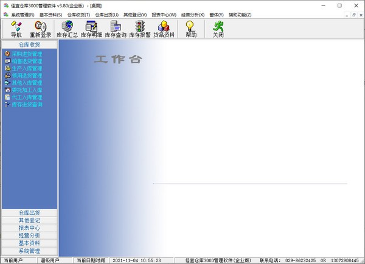Click the 关闭 running-man close icon
Screen dimensions: 365x264
pyautogui.click(x=217, y=29)
